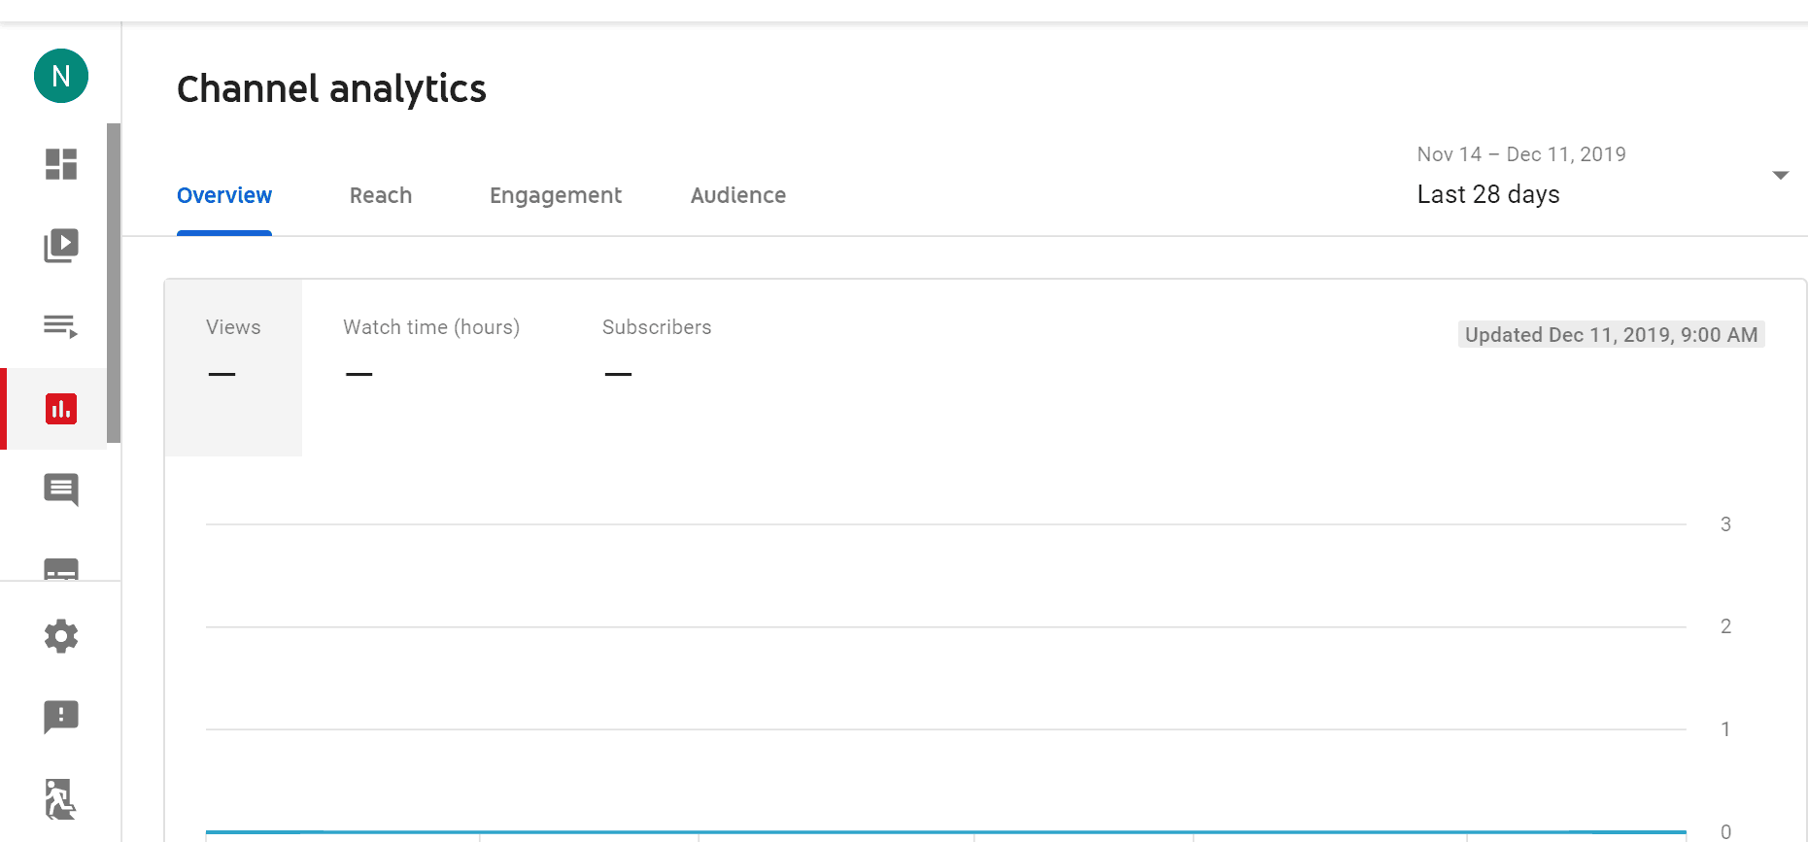The height and width of the screenshot is (842, 1808).
Task: Select the Watch time (hours) metric
Action: pyautogui.click(x=431, y=350)
